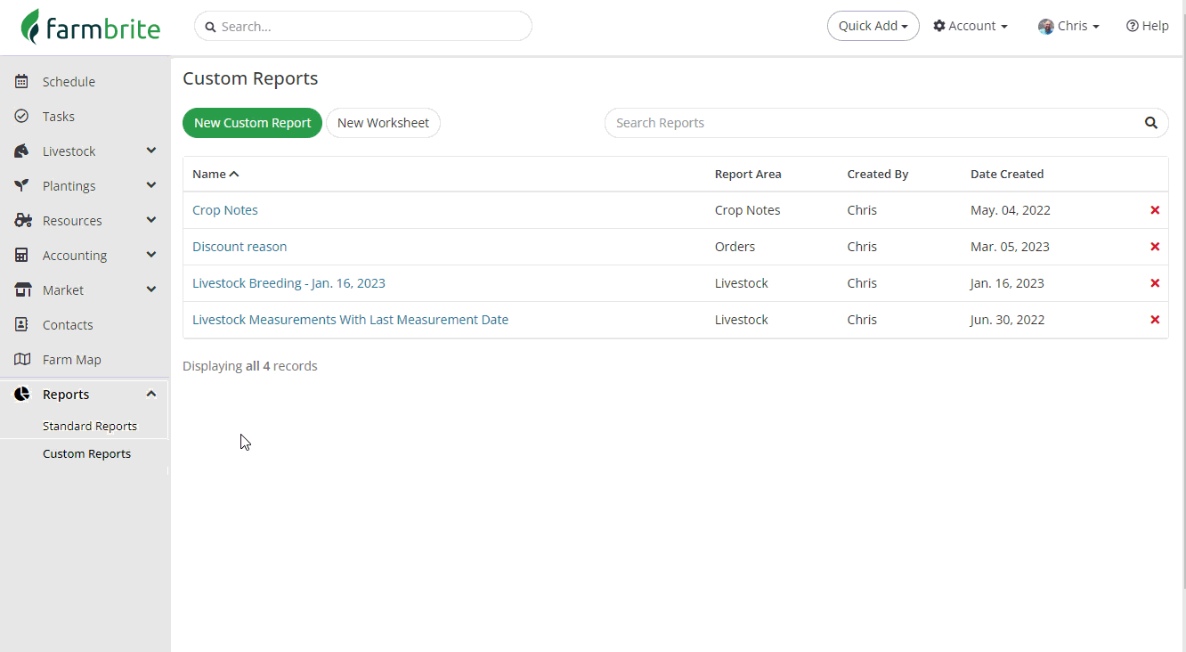Expand the Resources sidebar section

[x=151, y=220]
